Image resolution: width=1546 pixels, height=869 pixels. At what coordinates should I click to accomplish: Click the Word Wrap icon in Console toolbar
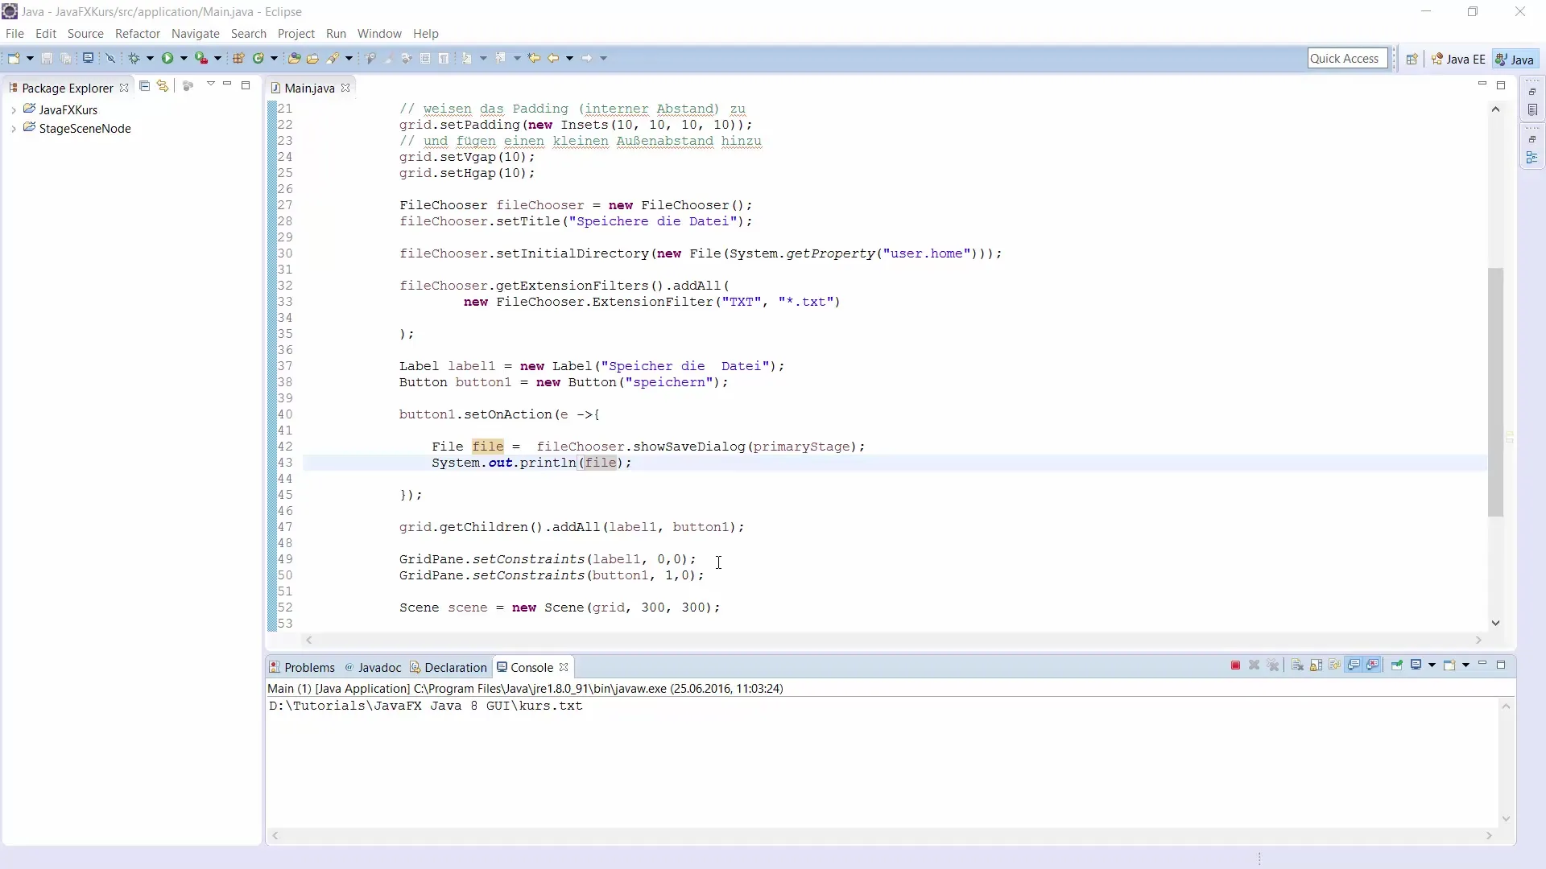tap(1335, 665)
